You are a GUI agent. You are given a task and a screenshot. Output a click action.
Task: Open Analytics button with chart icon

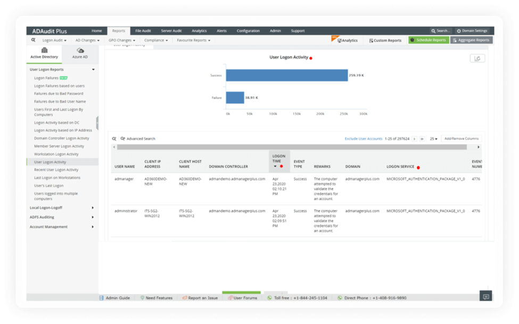click(x=347, y=40)
